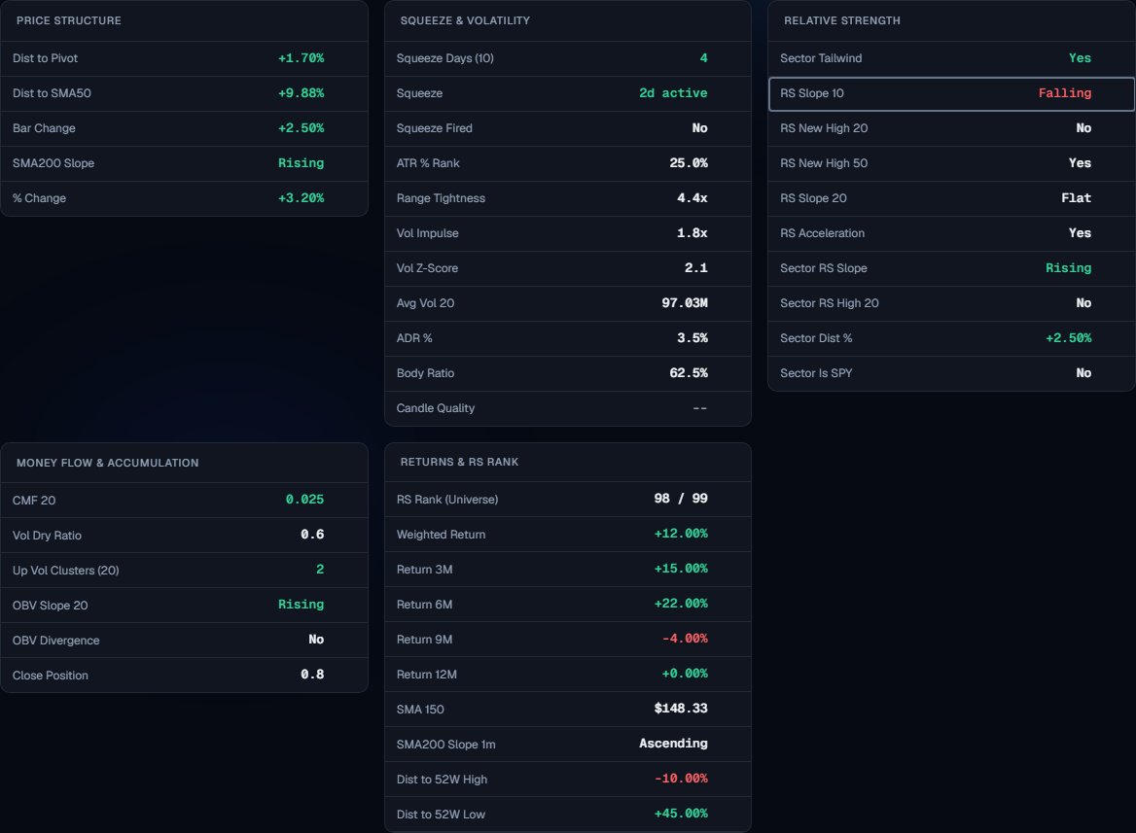The height and width of the screenshot is (833, 1136).
Task: Click the SQUEEZE & VOLATILITY panel heading
Action: pos(465,20)
